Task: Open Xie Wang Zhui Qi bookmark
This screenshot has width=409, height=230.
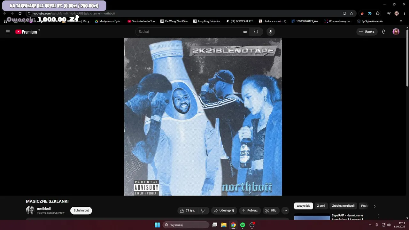Action: (175, 21)
